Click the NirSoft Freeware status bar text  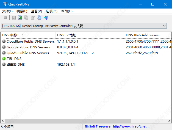[98, 126]
